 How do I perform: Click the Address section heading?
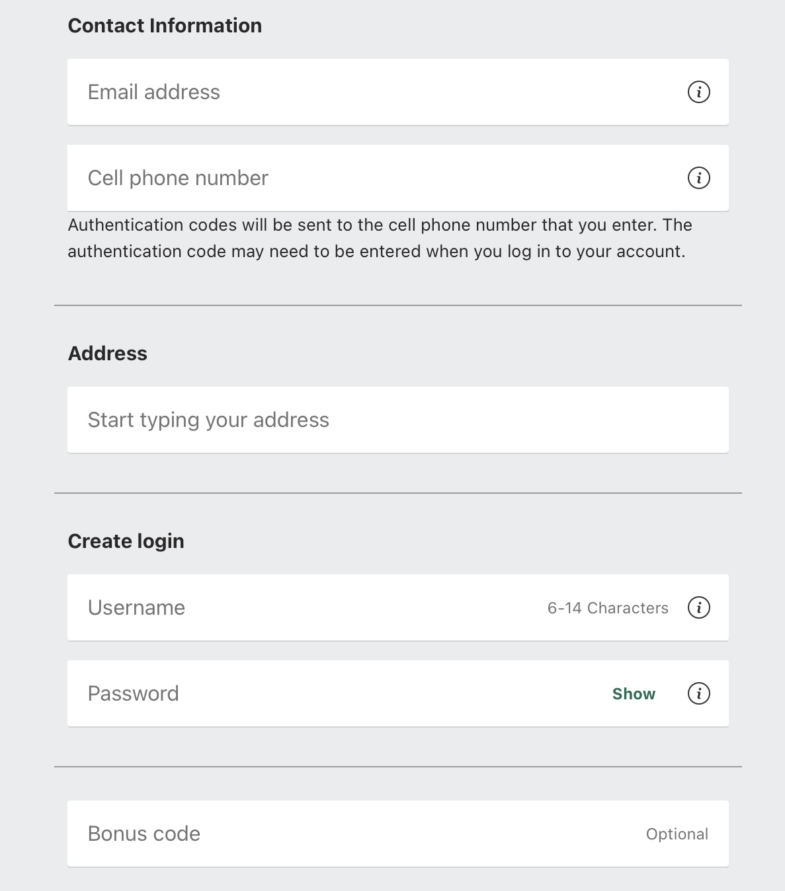tap(108, 354)
